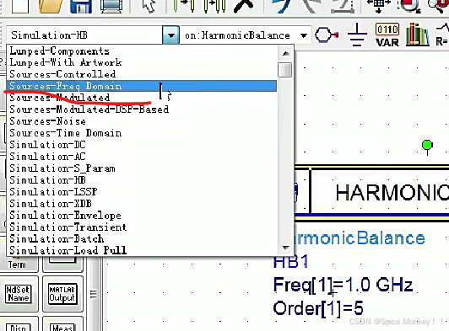Screen dimensions: 449x331
Task: Open file with the folder icon
Action: pos(51,6)
